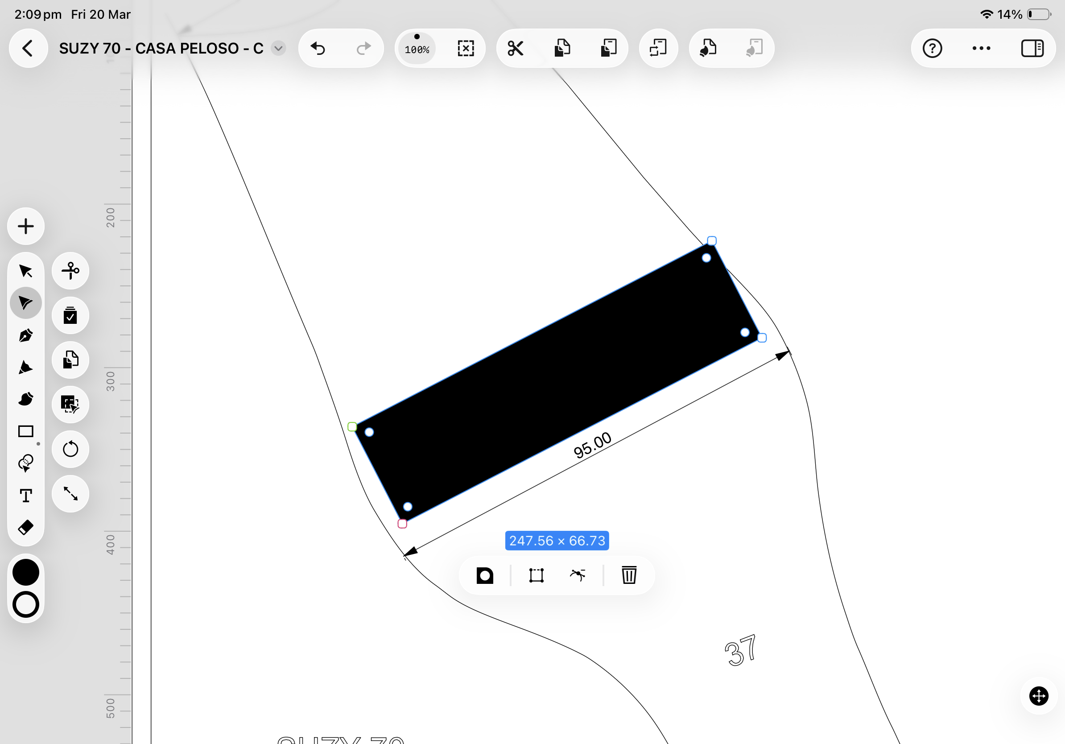
Task: Select the Pen tool
Action: 25,335
